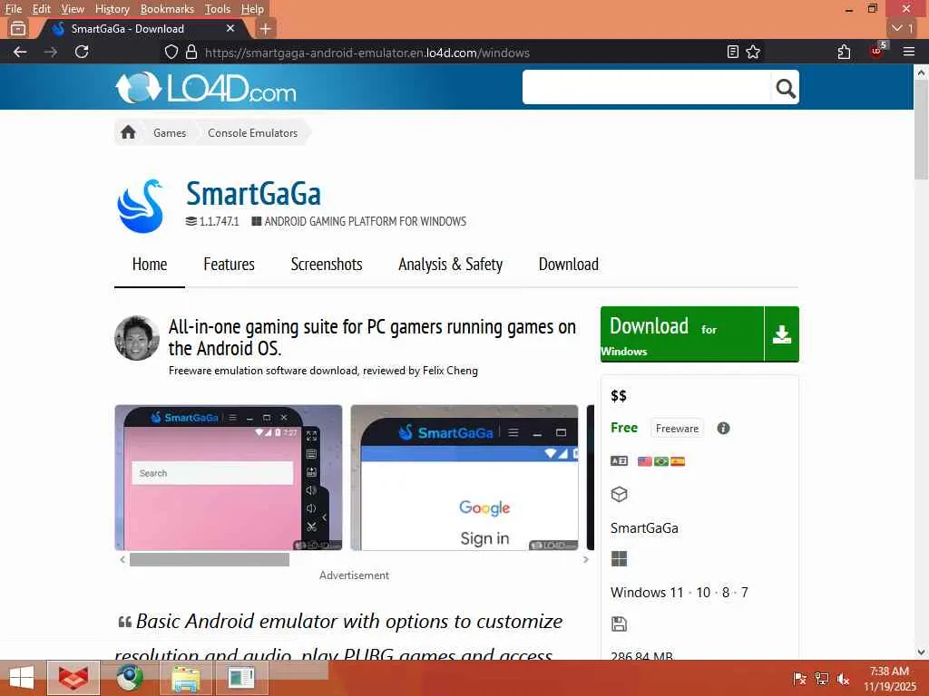
Task: Reload the page with the refresh icon
Action: (x=82, y=52)
